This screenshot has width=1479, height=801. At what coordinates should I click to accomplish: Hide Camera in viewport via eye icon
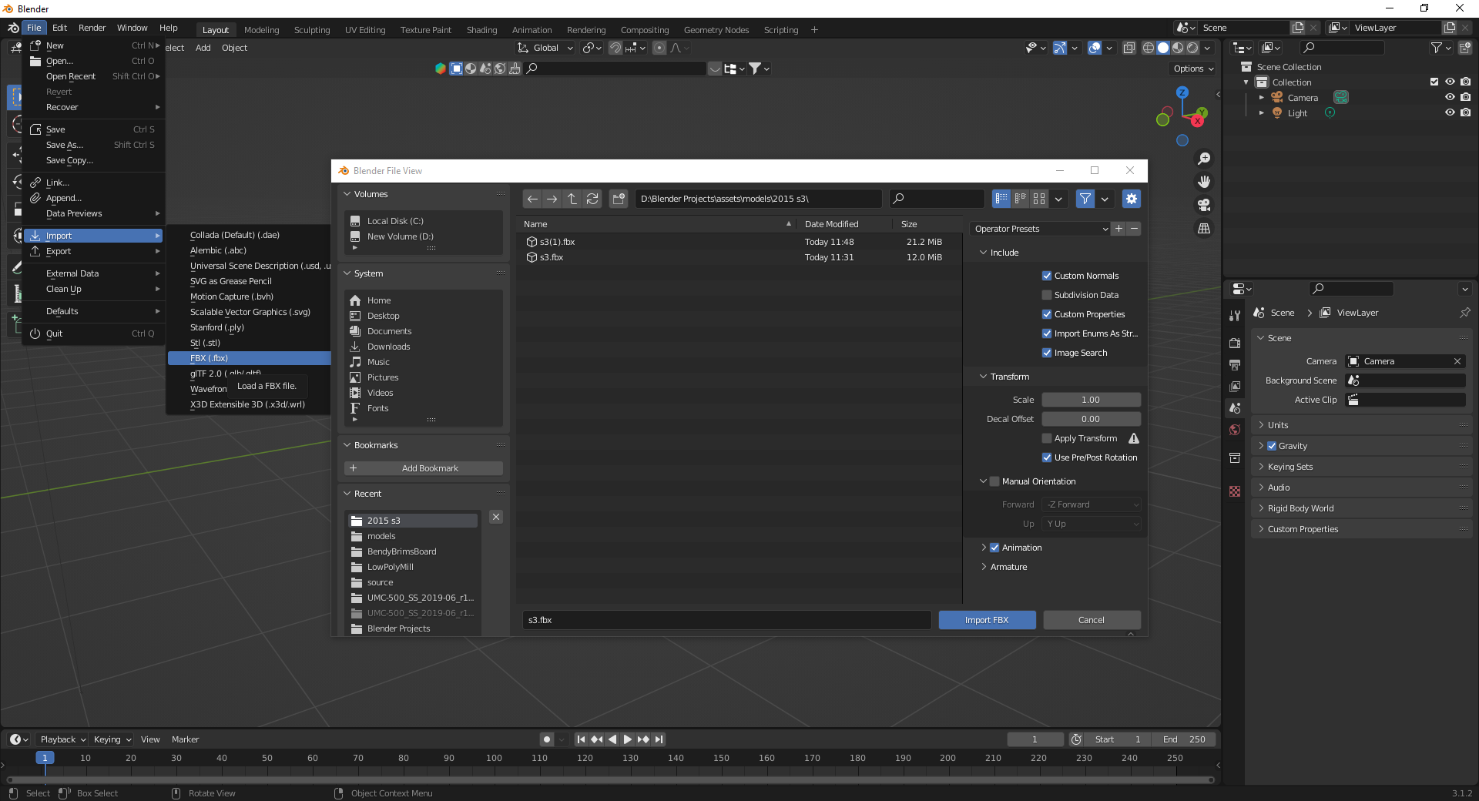pyautogui.click(x=1450, y=97)
